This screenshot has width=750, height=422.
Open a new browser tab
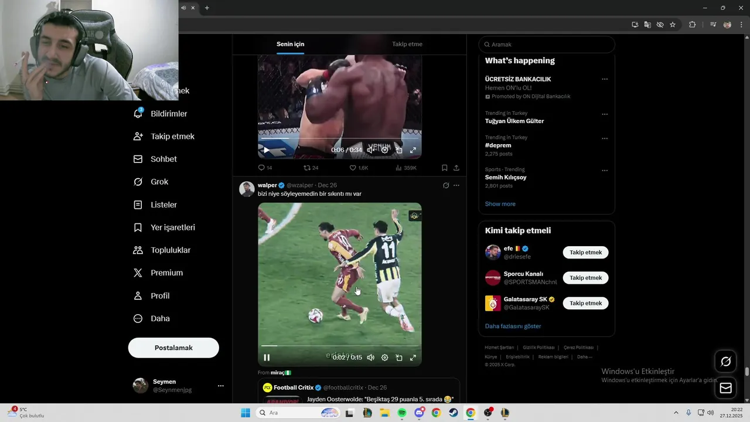(207, 8)
